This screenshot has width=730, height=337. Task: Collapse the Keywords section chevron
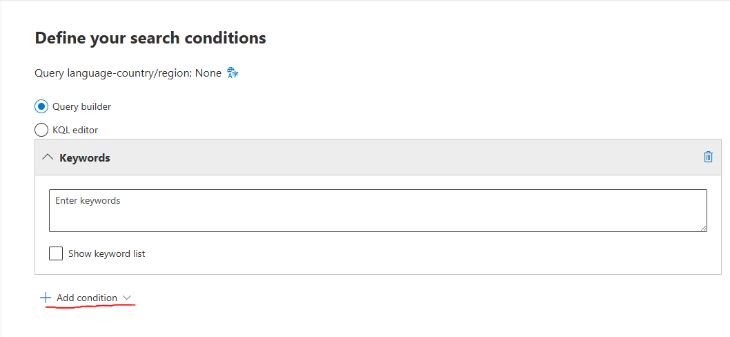point(48,157)
